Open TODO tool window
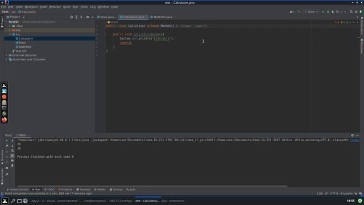Image resolution: width=364 pixels, height=205 pixels. coord(49,190)
